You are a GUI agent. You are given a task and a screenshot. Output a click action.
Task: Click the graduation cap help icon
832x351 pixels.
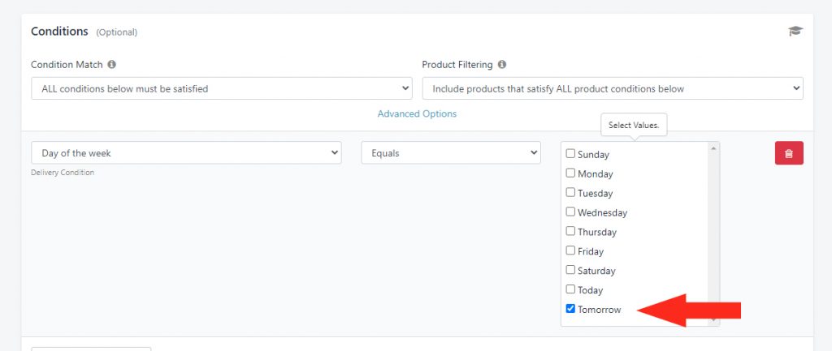[x=795, y=32]
